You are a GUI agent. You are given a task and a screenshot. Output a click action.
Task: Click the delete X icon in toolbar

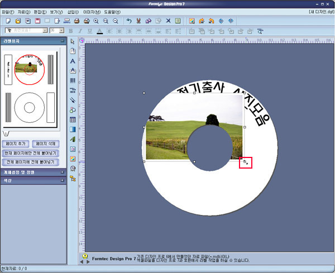point(169,21)
